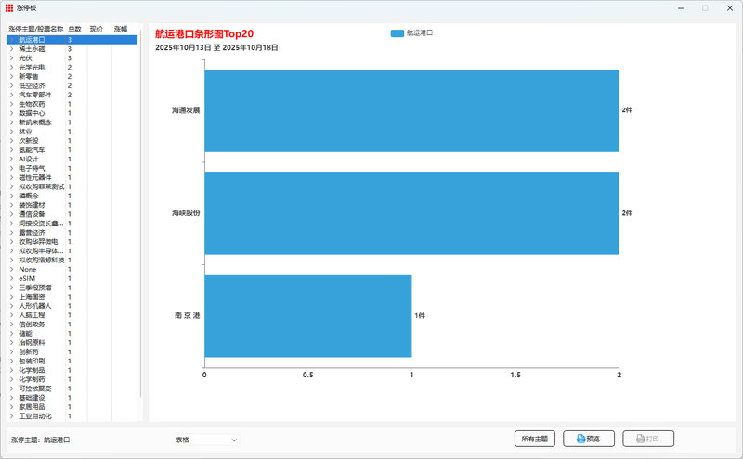This screenshot has height=459, width=743.
Task: Click the status text 涨停主题: 航运港口
Action: [41, 440]
